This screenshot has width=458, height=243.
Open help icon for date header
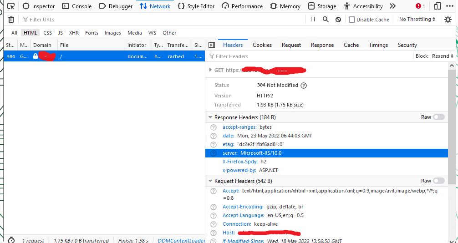coord(214,136)
